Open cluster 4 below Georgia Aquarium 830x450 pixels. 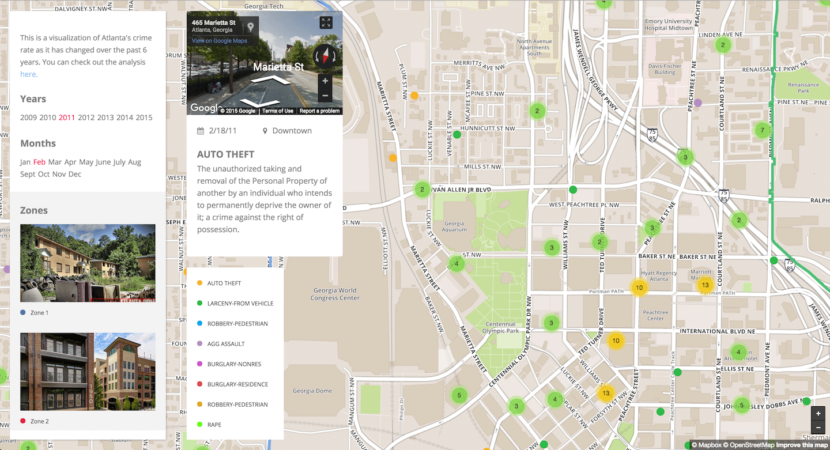pyautogui.click(x=456, y=264)
